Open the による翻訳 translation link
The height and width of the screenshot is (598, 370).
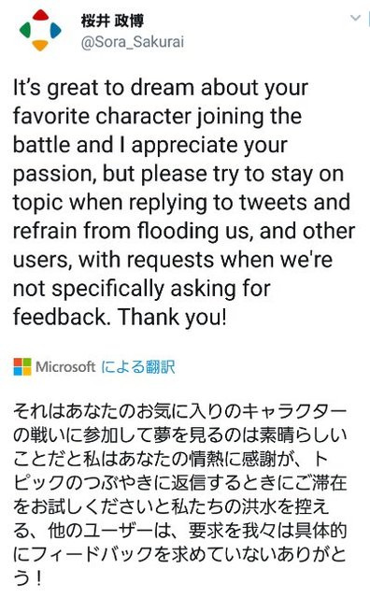click(138, 367)
